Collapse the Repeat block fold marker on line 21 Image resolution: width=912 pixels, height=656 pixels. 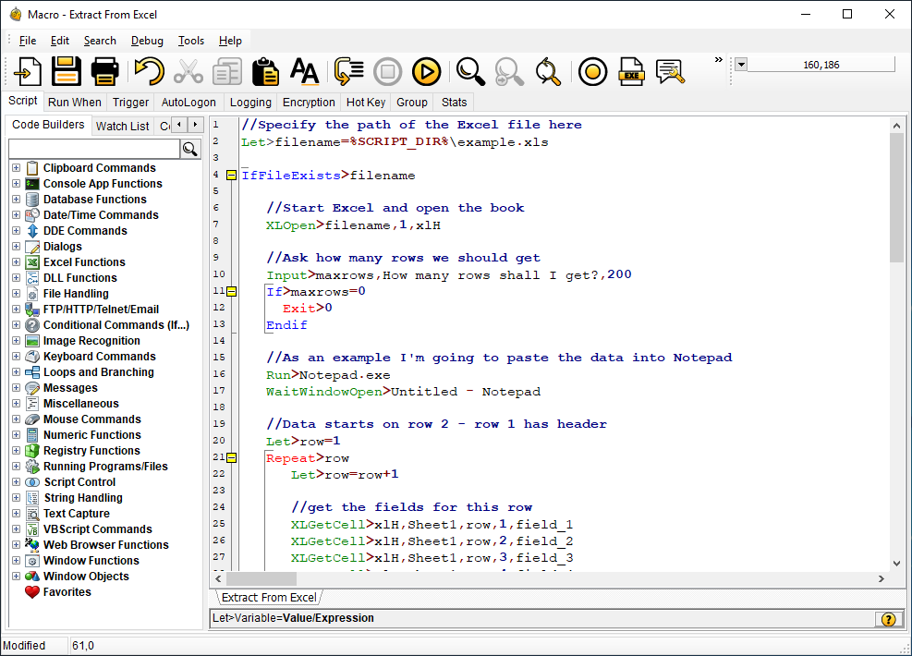coord(229,456)
